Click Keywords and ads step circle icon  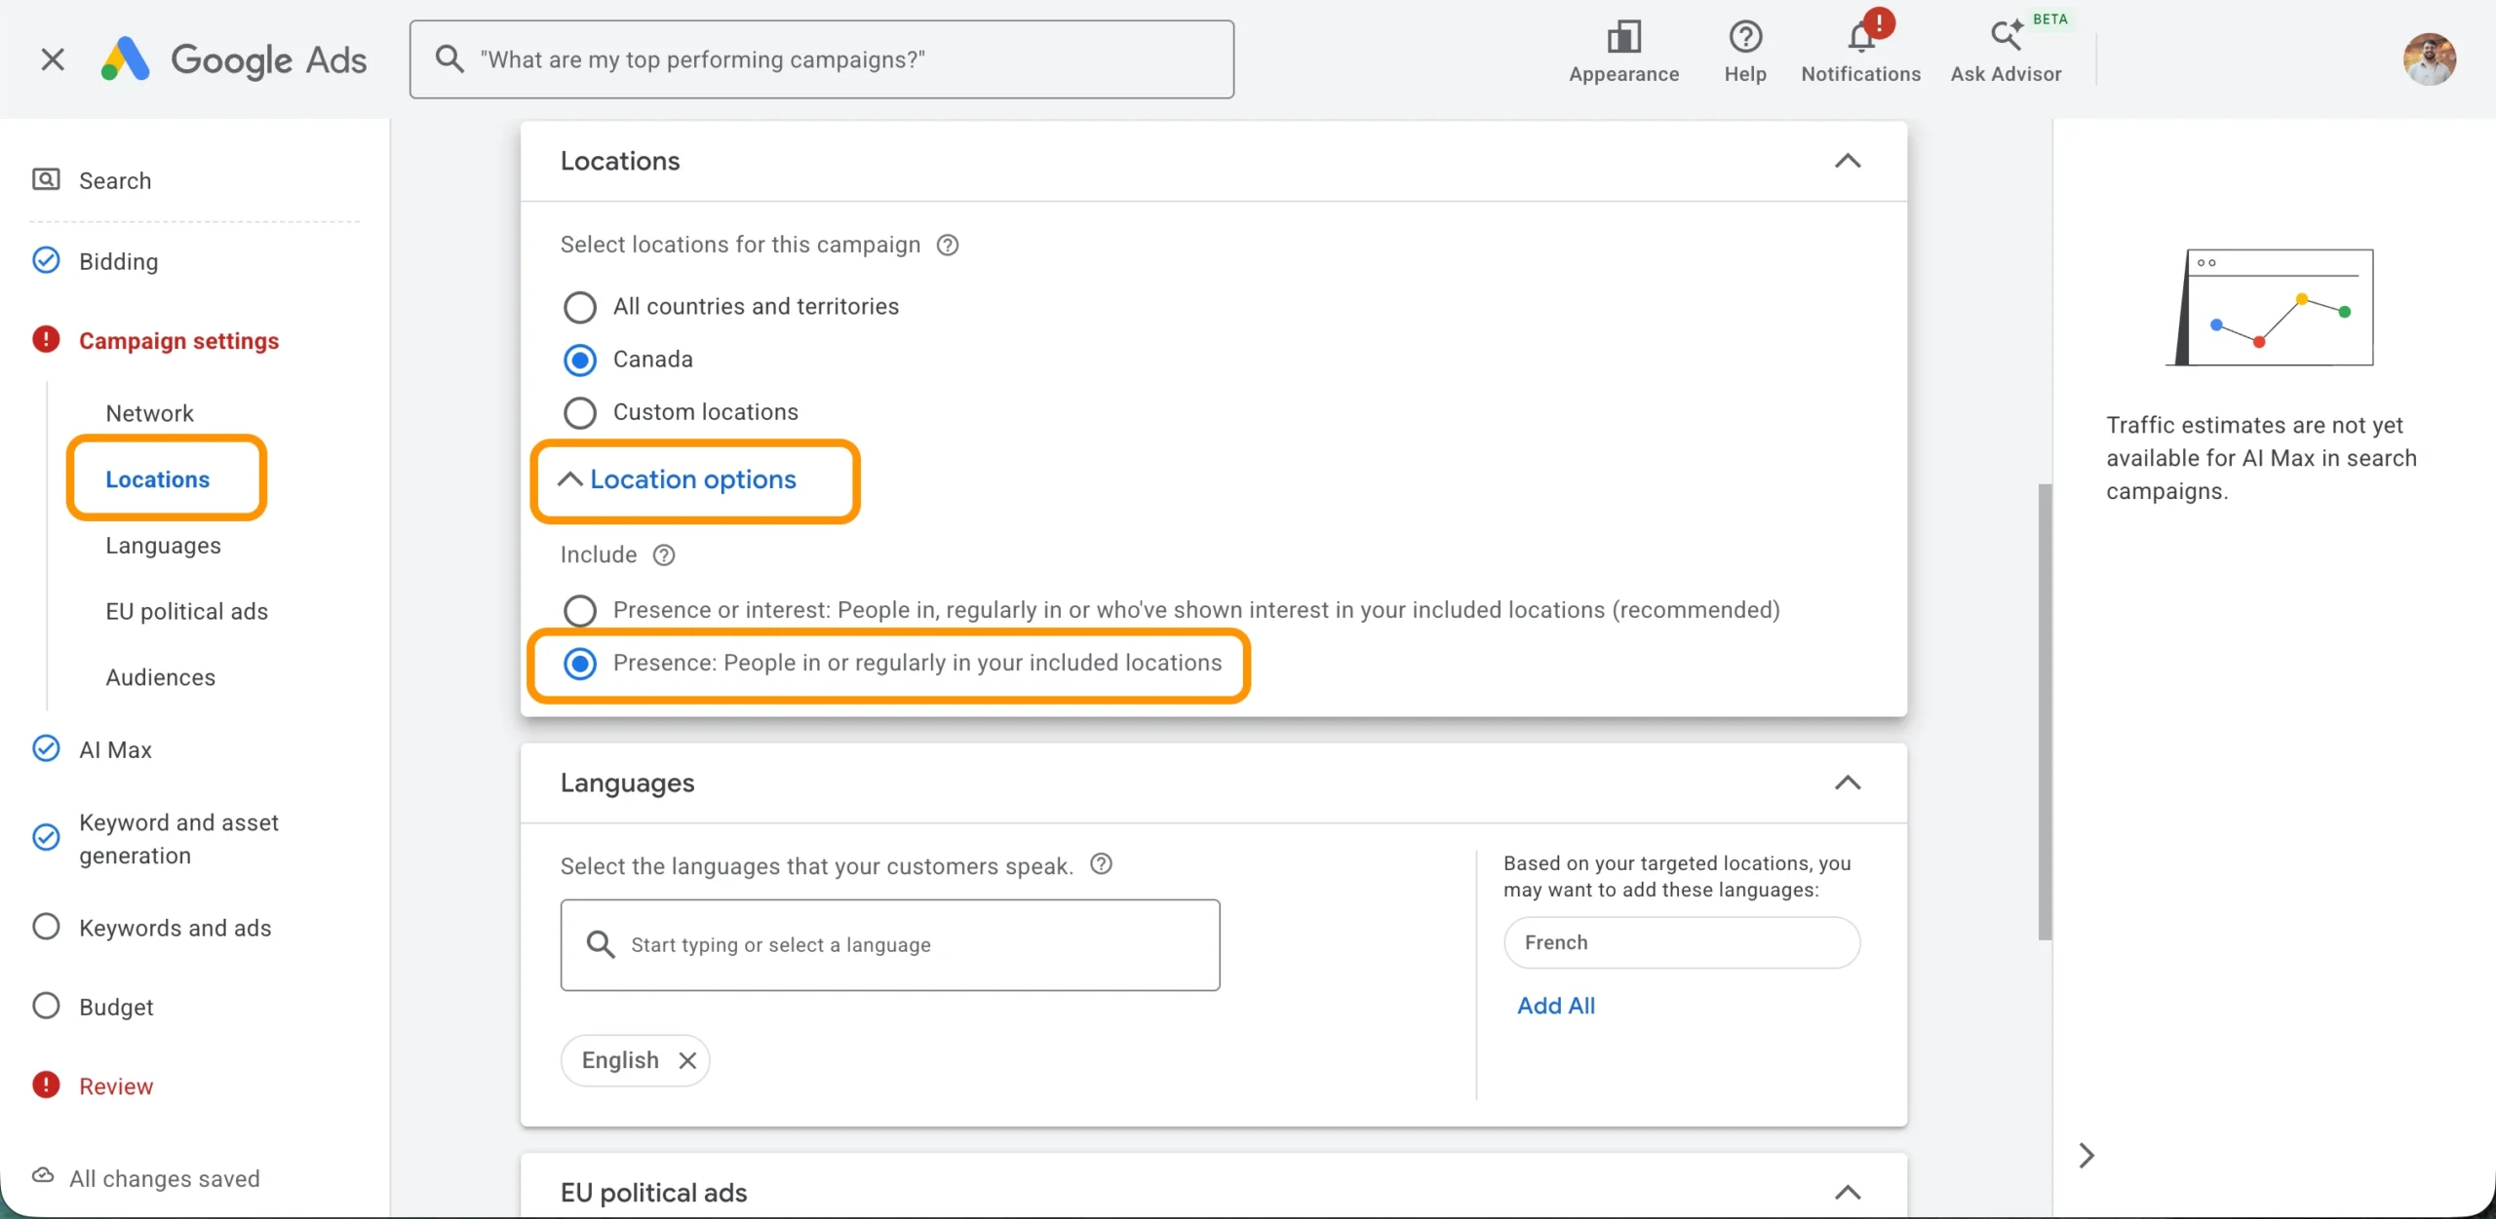(46, 927)
